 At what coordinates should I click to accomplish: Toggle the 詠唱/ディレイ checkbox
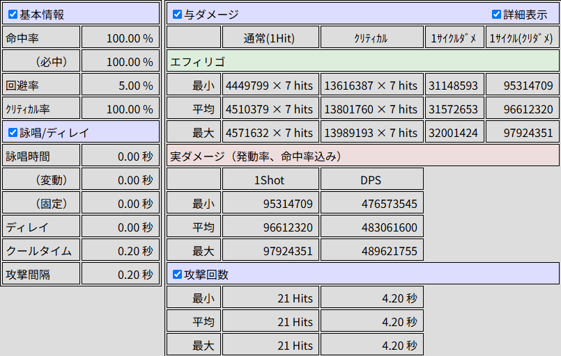tap(13, 133)
